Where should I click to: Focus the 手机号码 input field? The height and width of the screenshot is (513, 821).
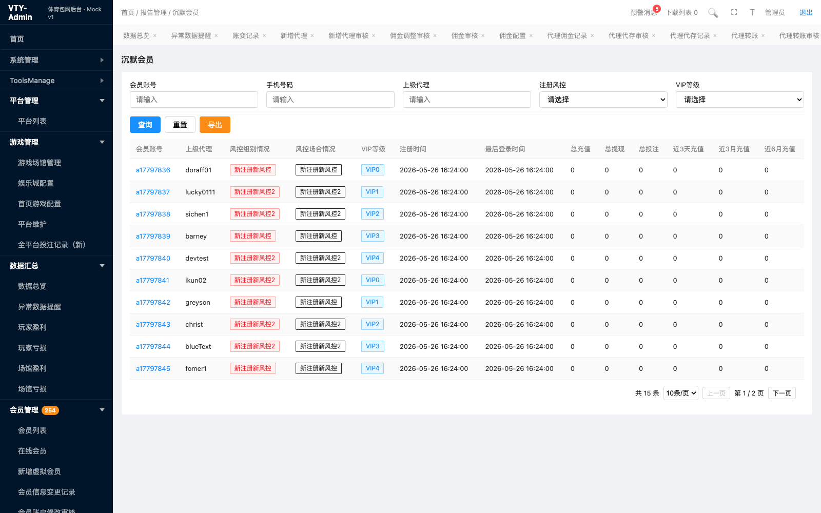pos(330,100)
